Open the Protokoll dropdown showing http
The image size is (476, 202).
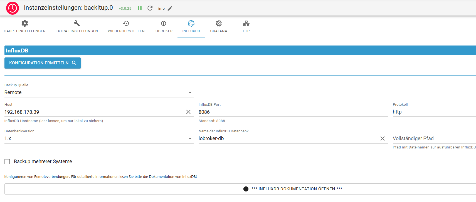[x=434, y=112]
